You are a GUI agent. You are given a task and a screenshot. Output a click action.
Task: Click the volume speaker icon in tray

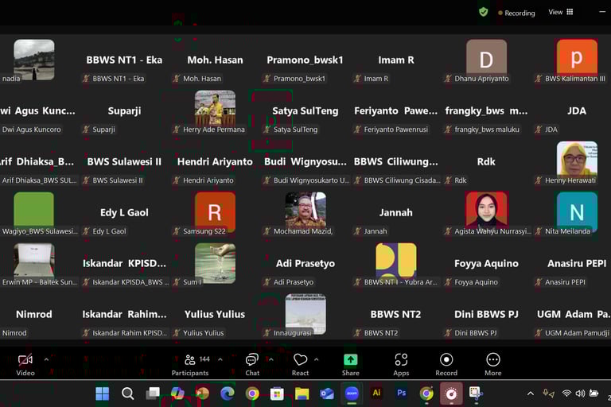(x=580, y=393)
